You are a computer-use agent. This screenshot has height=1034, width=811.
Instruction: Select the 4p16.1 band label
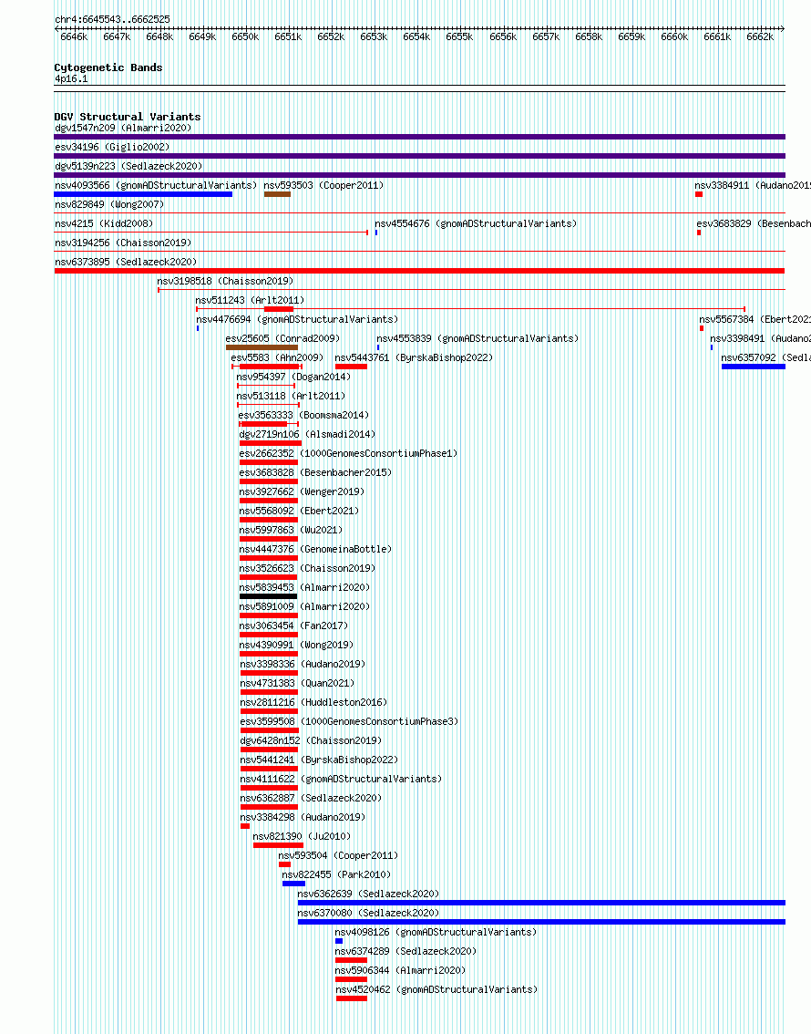[x=71, y=79]
